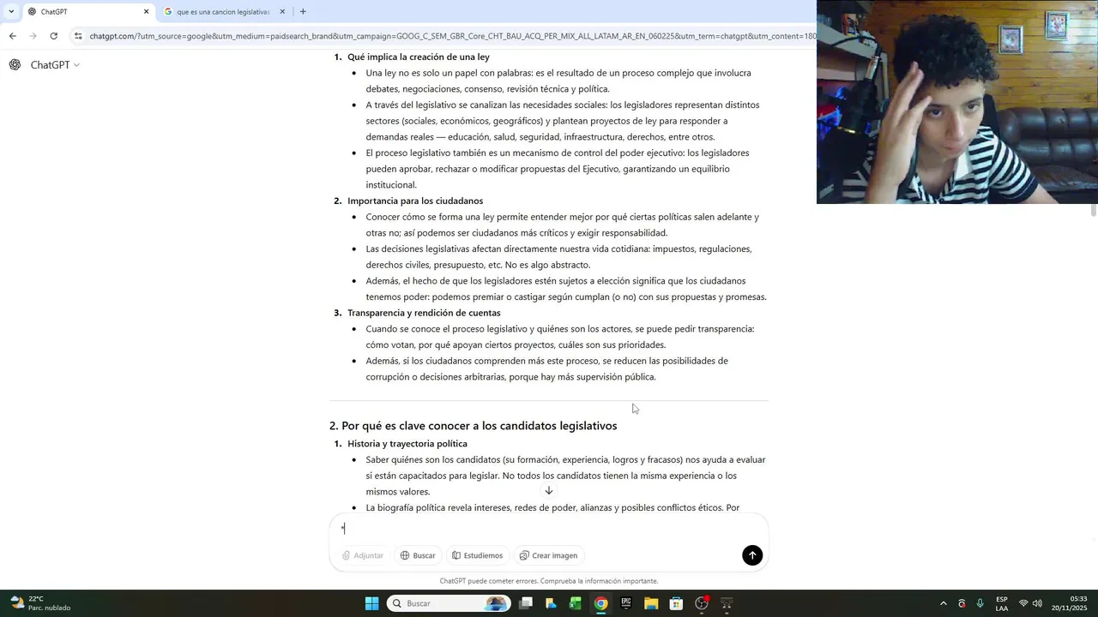Image resolution: width=1098 pixels, height=617 pixels.
Task: Close the 'que es una cancion legislativa' tab
Action: tap(282, 12)
